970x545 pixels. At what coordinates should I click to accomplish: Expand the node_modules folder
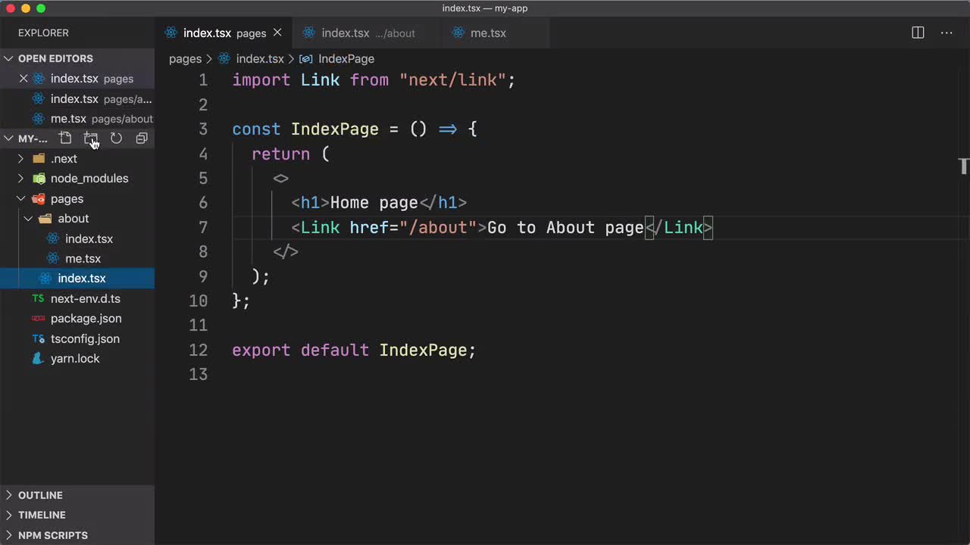[20, 178]
